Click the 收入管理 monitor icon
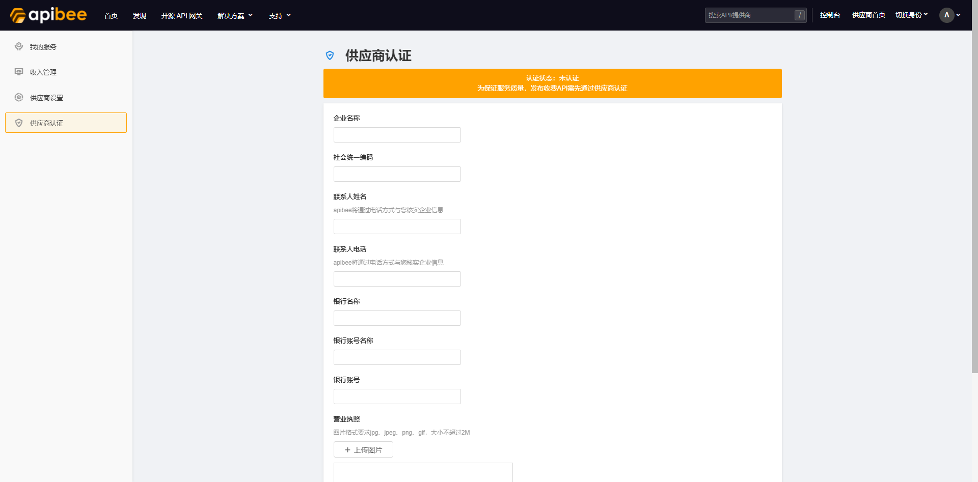978x482 pixels. tap(19, 72)
